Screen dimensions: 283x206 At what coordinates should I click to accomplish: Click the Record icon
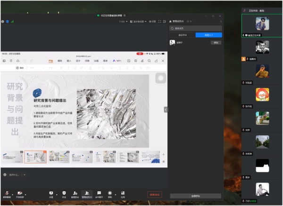coord(110,194)
